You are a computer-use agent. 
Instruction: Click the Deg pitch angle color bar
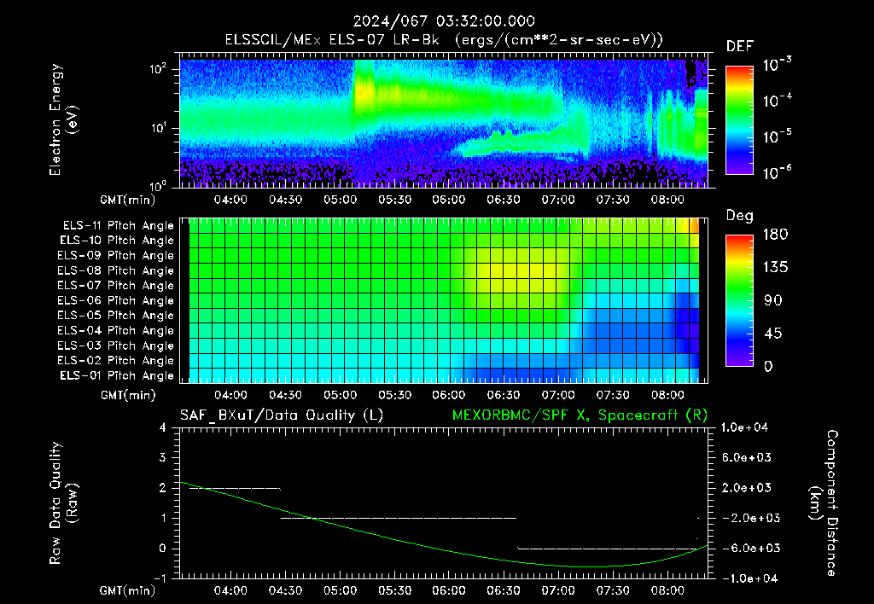(739, 300)
